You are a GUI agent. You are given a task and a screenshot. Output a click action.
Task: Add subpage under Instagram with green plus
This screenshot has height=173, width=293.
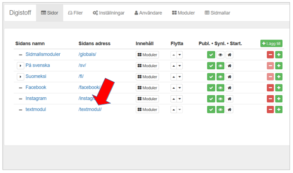click(278, 99)
